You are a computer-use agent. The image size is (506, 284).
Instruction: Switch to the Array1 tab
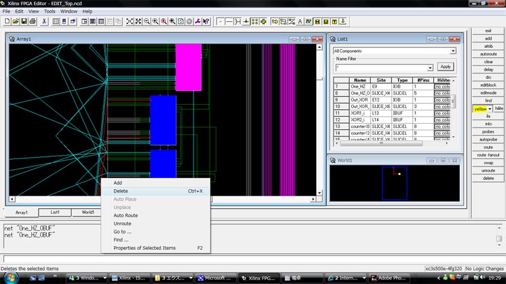click(x=22, y=213)
